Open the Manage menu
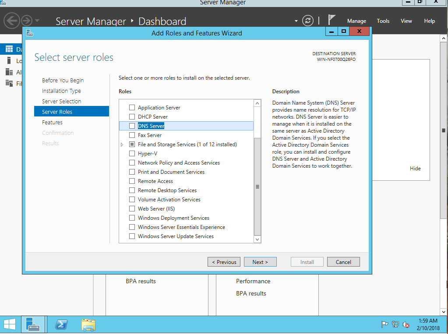448x334 pixels. pyautogui.click(x=356, y=21)
